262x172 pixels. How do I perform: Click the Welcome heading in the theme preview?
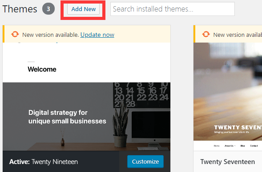click(x=42, y=69)
